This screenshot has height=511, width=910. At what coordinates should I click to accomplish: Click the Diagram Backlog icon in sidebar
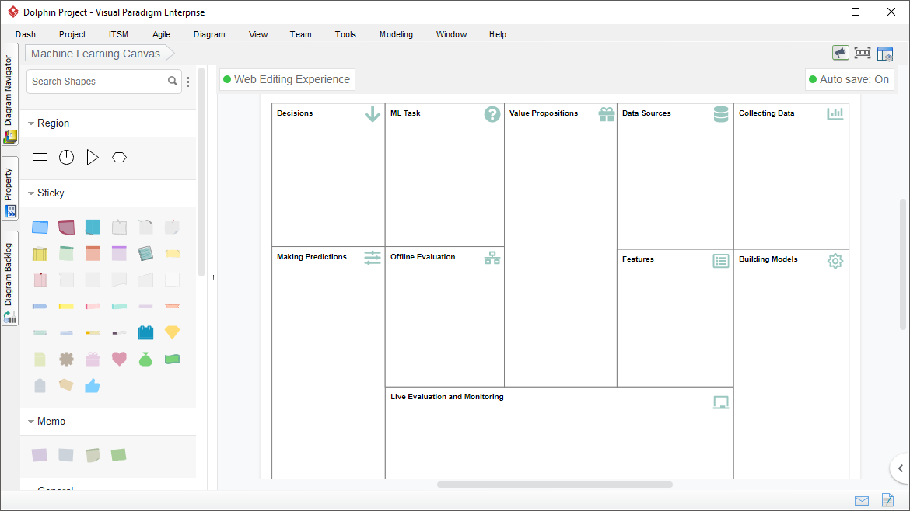[x=11, y=317]
